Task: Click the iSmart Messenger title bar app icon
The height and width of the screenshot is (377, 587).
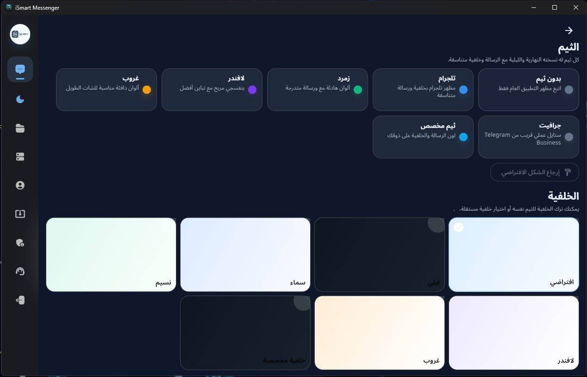Action: click(8, 7)
